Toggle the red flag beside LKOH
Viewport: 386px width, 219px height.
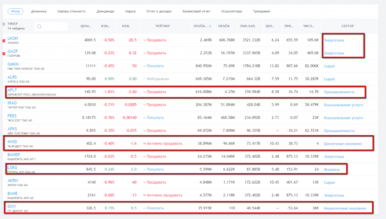5,39
